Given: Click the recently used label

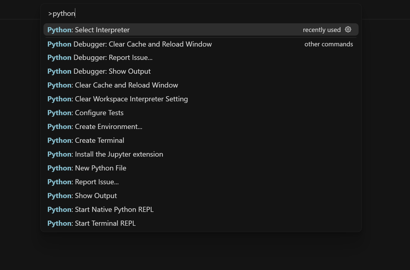Looking at the screenshot, I should (x=321, y=30).
